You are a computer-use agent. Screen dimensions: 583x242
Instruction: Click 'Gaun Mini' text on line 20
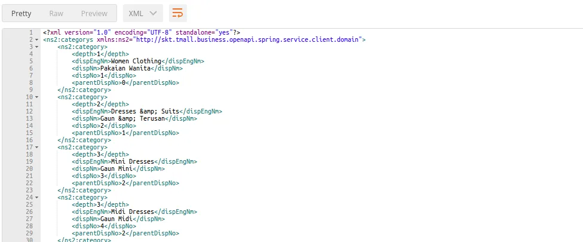pos(116,169)
